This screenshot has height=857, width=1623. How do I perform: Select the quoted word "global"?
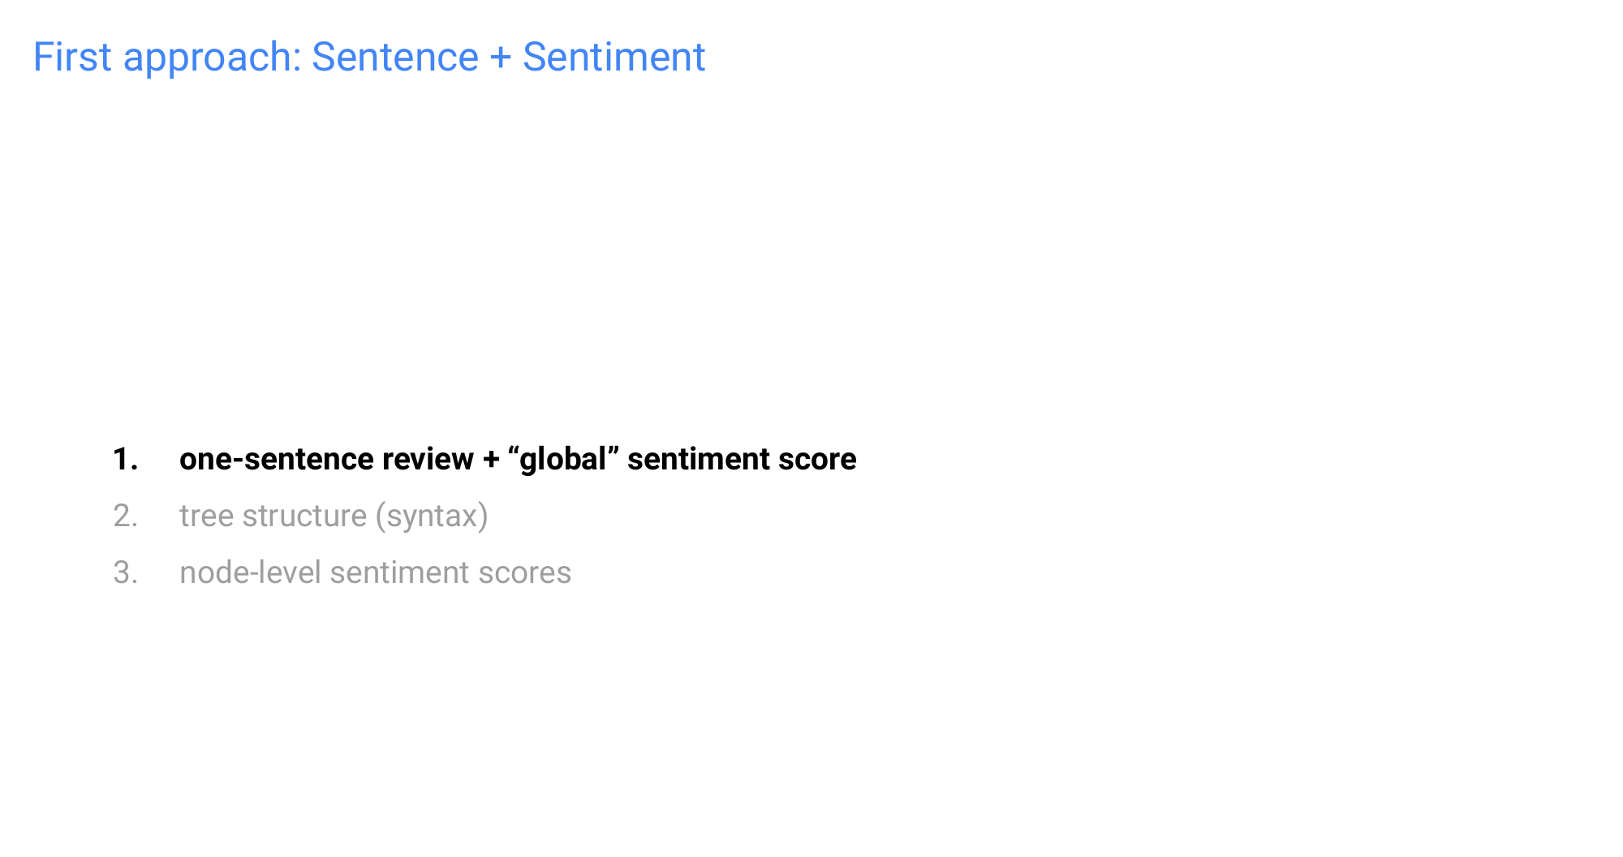click(x=563, y=460)
